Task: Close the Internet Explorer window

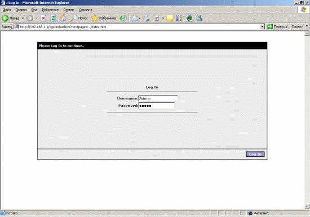Action: click(x=307, y=3)
